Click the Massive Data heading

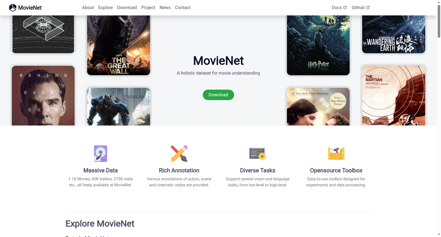(x=101, y=170)
